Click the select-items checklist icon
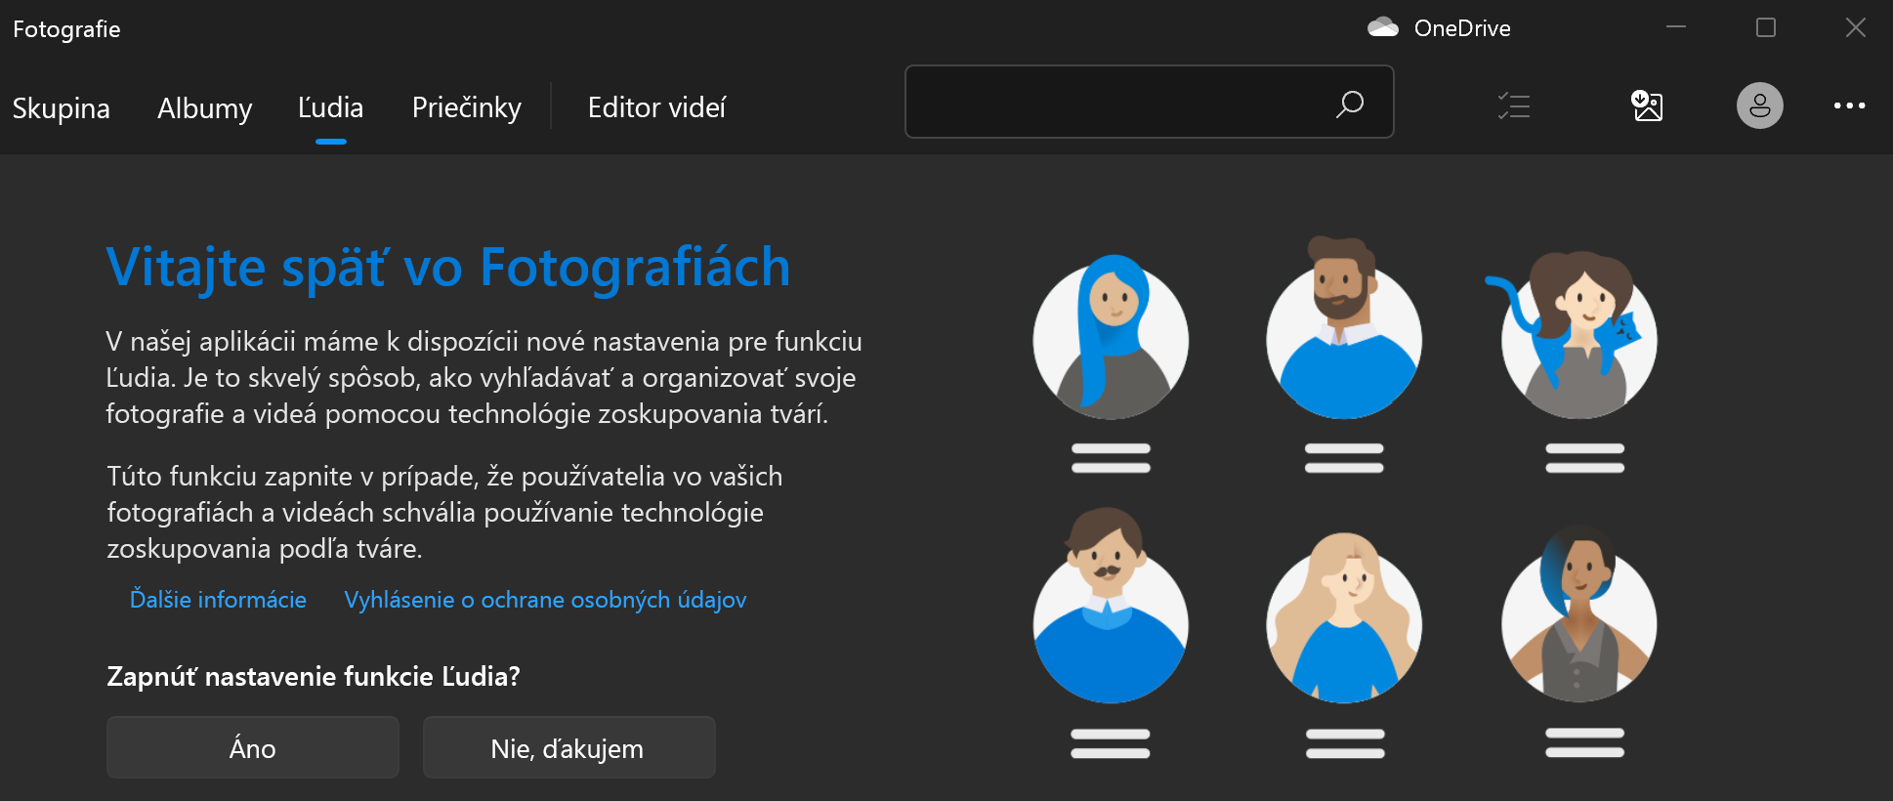The image size is (1893, 801). (1514, 105)
